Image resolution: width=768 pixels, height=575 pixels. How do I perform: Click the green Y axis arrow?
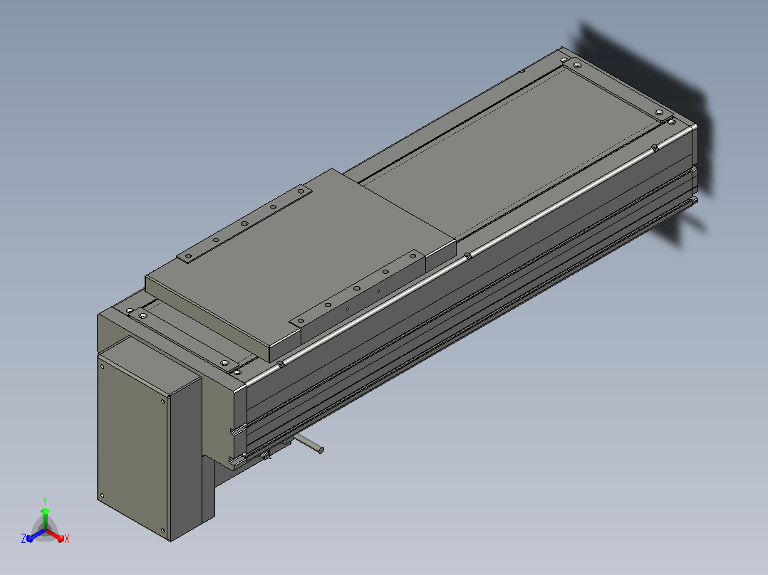click(45, 518)
